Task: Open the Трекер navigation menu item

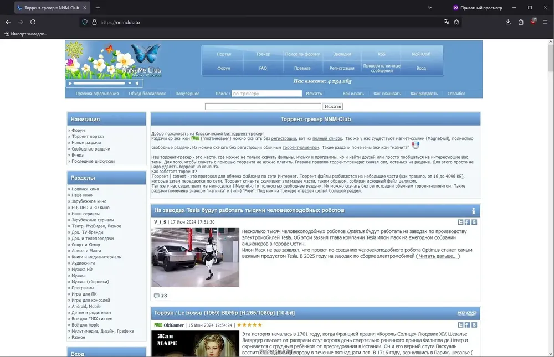Action: coord(263,54)
